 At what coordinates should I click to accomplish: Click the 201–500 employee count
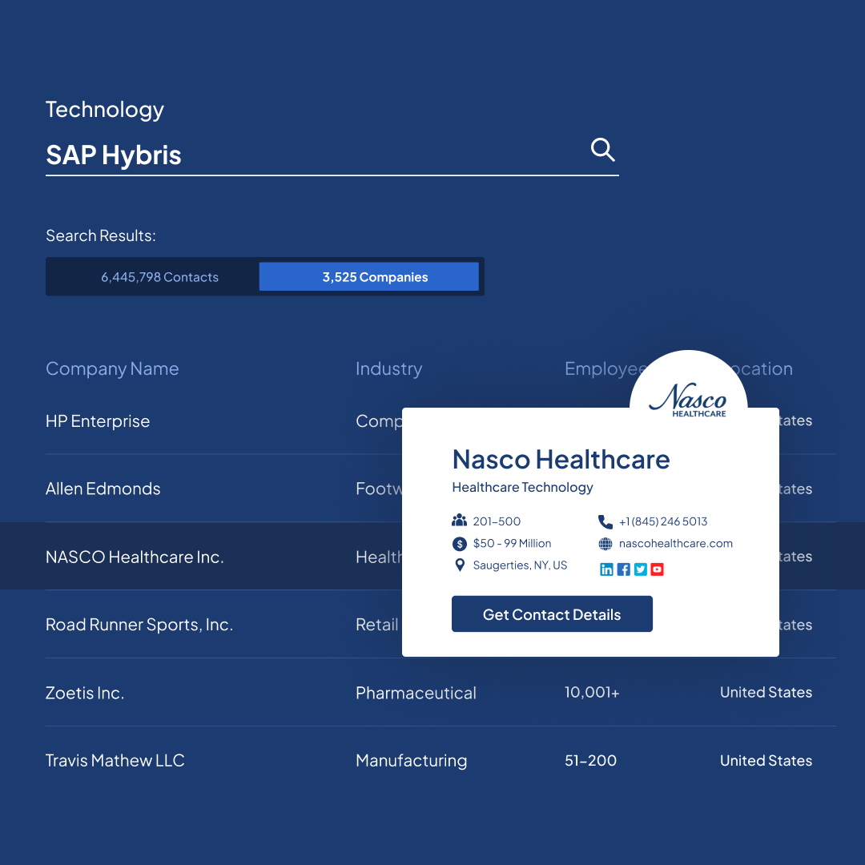coord(497,521)
